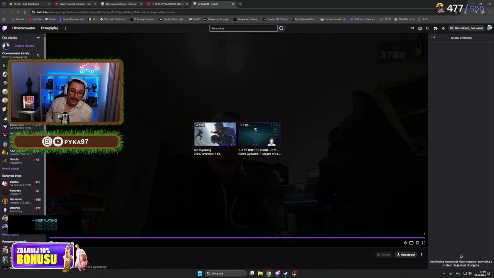
Task: Play kc3 skydiving clip thumbnail
Action: [x=215, y=134]
